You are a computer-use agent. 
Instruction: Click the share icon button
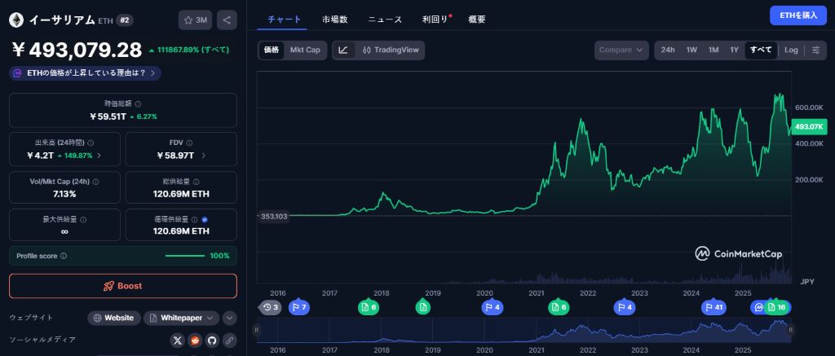point(228,20)
